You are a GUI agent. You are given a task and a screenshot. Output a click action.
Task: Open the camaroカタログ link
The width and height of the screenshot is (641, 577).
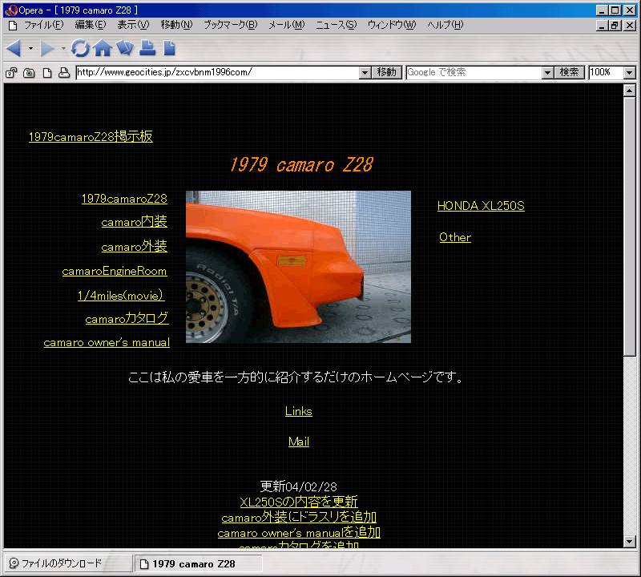coord(127,319)
